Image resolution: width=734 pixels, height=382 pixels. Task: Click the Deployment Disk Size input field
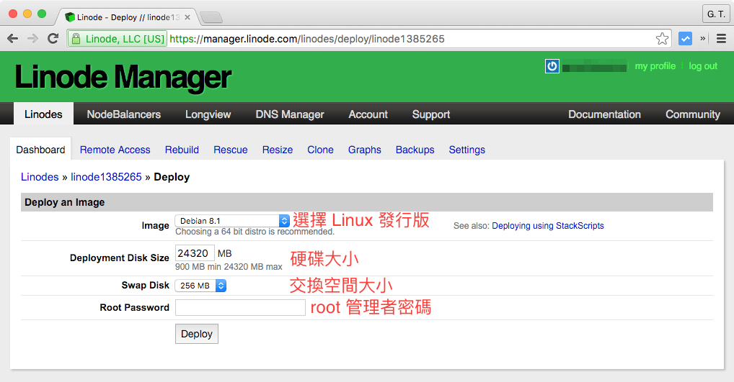coord(195,253)
